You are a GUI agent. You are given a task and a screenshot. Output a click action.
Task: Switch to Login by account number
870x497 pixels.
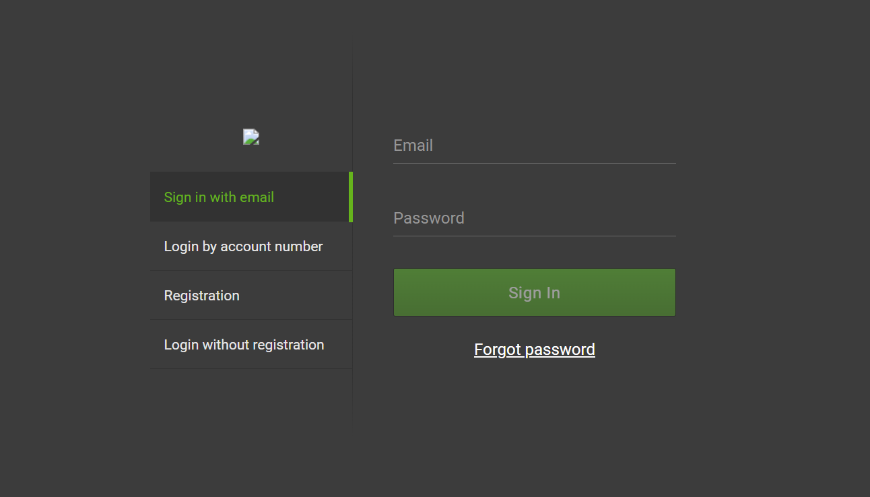pos(243,246)
